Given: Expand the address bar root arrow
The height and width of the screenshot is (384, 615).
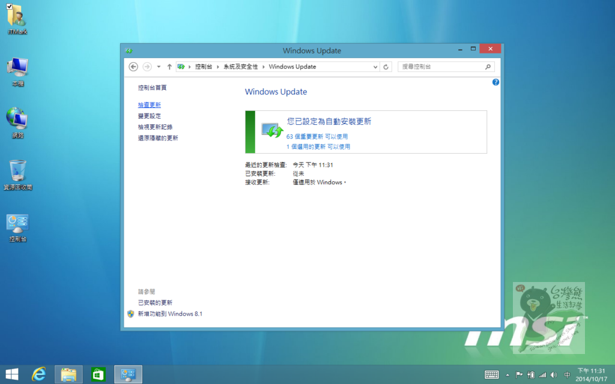Looking at the screenshot, I should tap(189, 67).
